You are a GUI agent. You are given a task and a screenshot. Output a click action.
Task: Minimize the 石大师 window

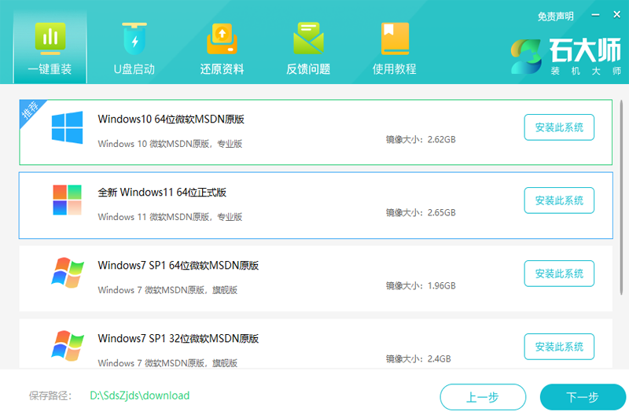pos(596,15)
